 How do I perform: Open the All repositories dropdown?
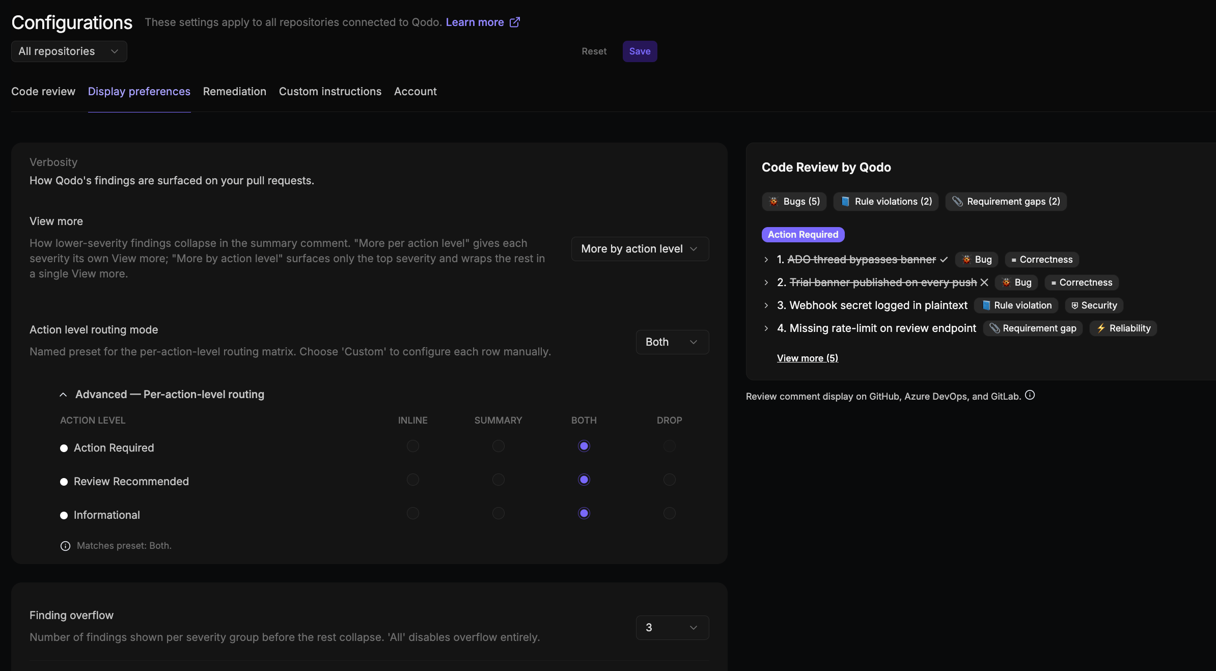tap(69, 51)
